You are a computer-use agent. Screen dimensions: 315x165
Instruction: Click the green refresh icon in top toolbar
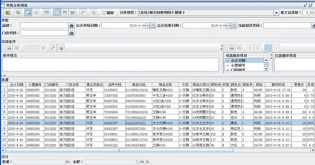[18, 12]
